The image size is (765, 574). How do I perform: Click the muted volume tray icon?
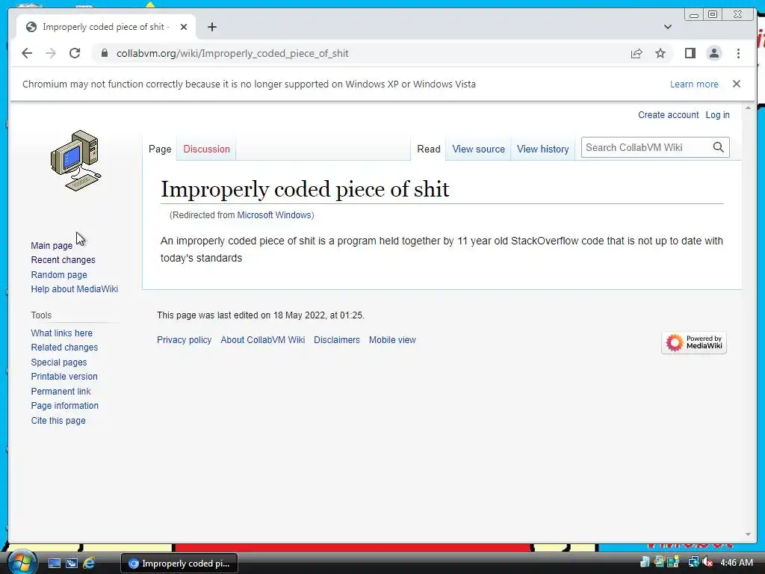(707, 562)
